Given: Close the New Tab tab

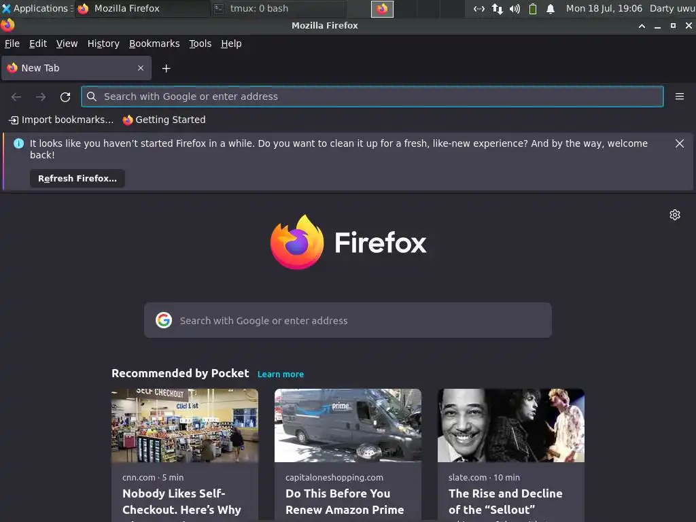Looking at the screenshot, I should point(141,68).
